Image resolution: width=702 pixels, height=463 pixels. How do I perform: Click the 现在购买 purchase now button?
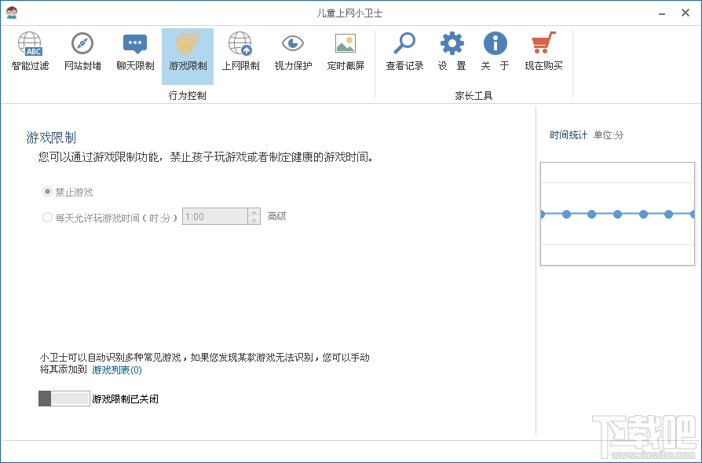pyautogui.click(x=544, y=49)
